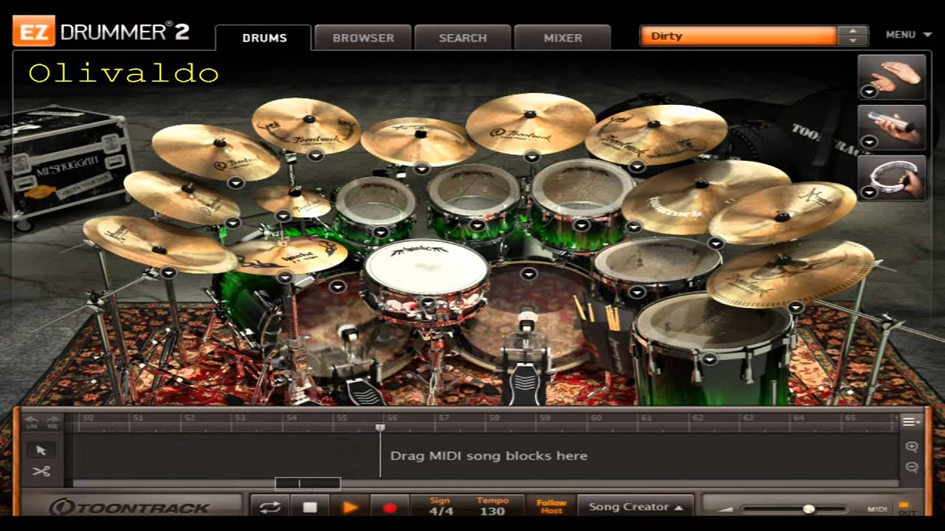Click the stop button

(x=310, y=507)
